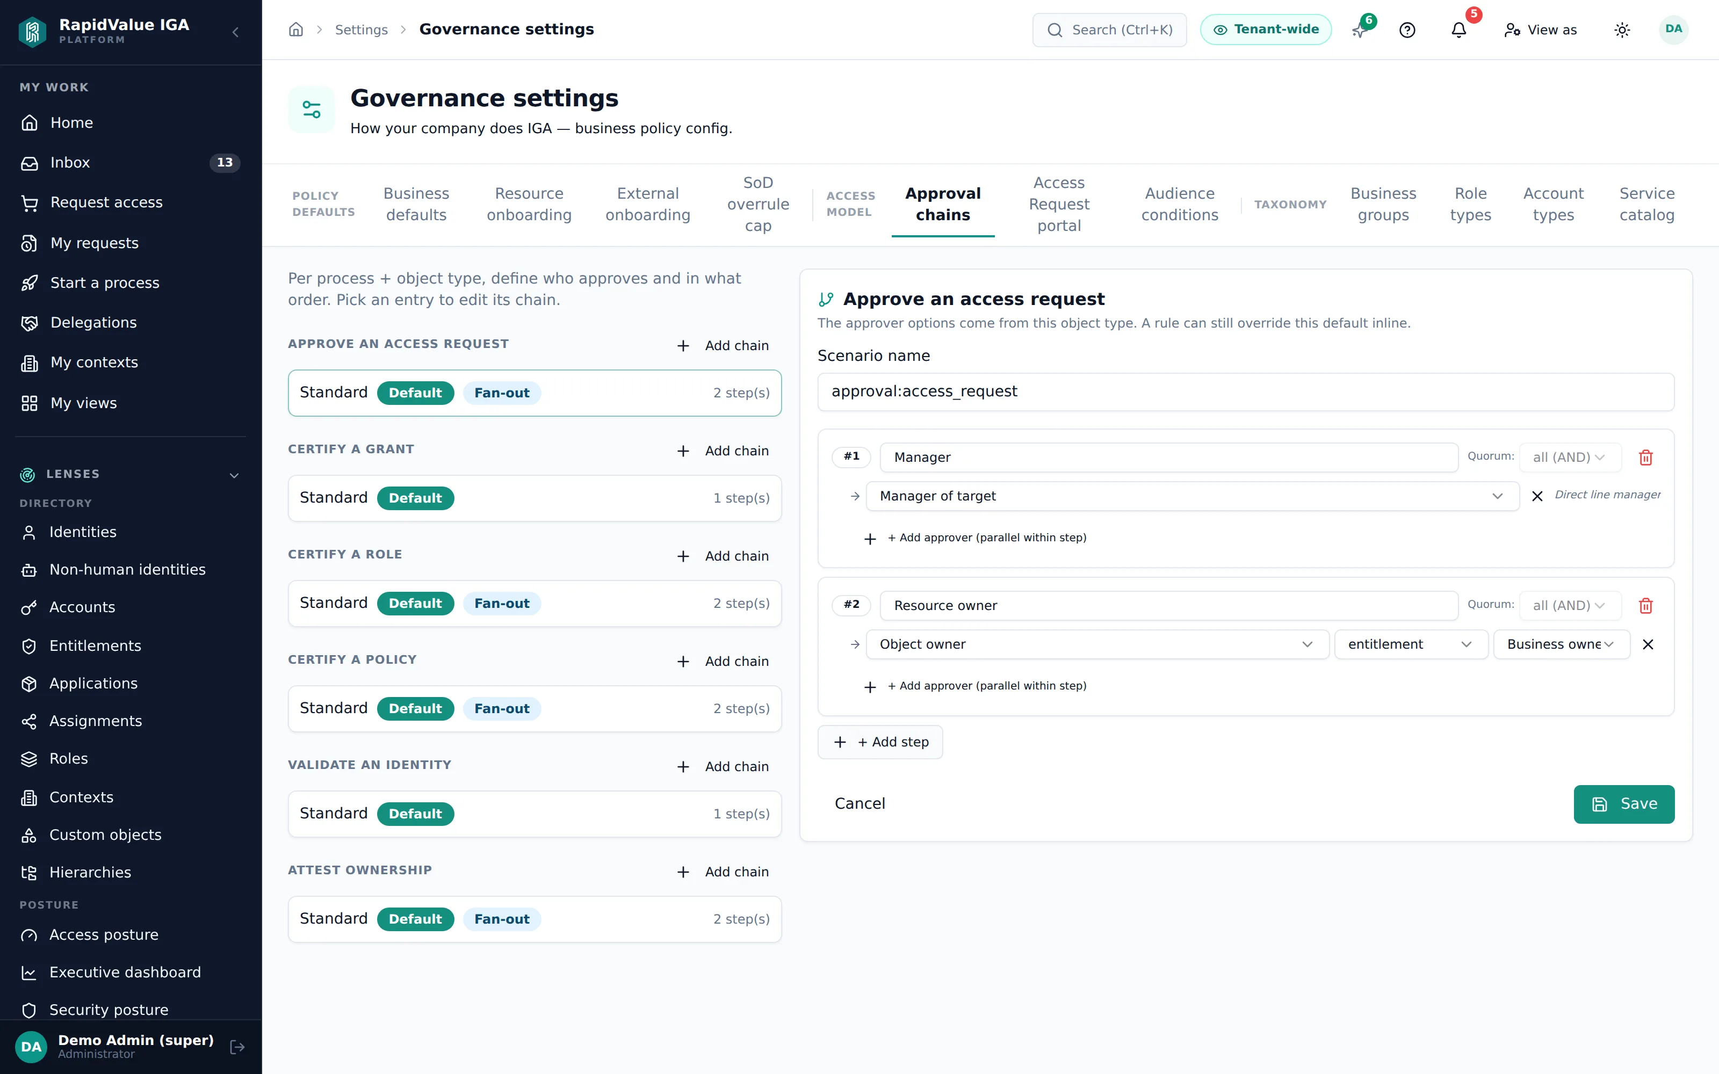The width and height of the screenshot is (1719, 1074).
Task: Switch to Service catalog tab
Action: point(1646,205)
